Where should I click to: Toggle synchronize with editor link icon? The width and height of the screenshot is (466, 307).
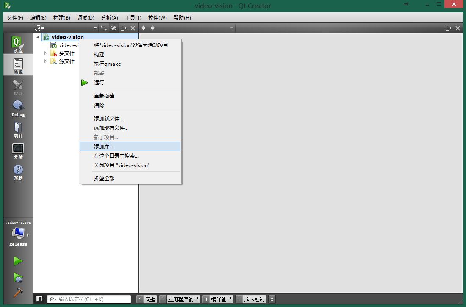click(x=113, y=28)
